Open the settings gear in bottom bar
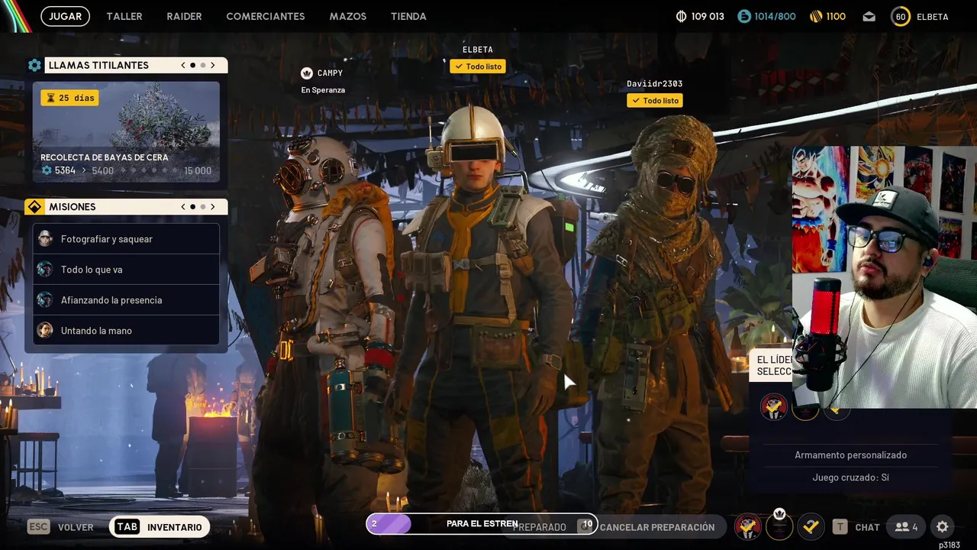977x550 pixels. point(943,527)
